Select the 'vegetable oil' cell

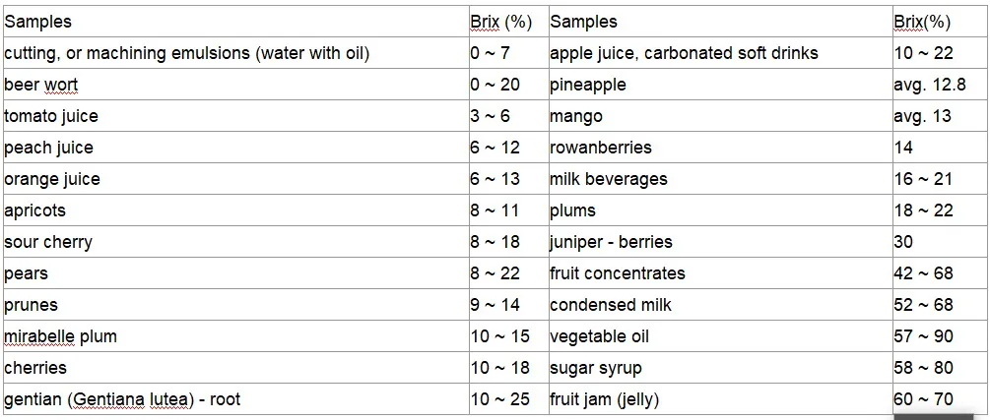[600, 336]
